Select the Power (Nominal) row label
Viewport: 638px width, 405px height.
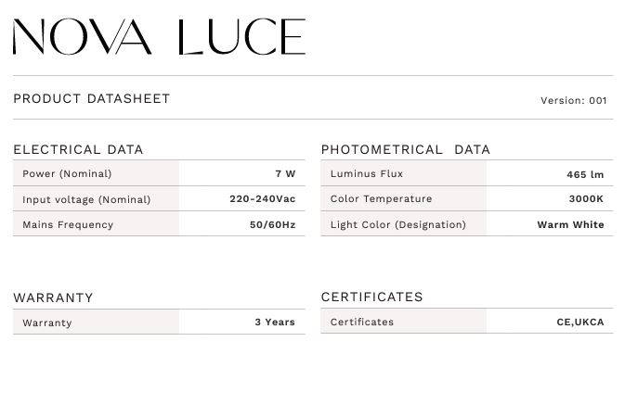tap(67, 173)
